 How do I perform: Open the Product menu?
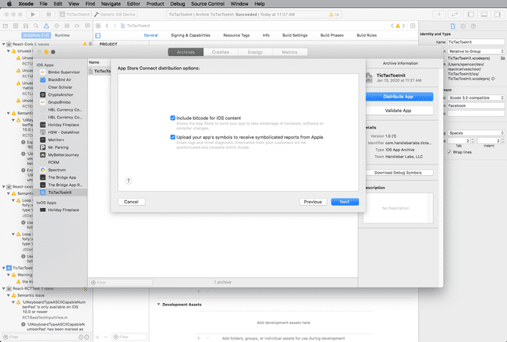pyautogui.click(x=155, y=4)
